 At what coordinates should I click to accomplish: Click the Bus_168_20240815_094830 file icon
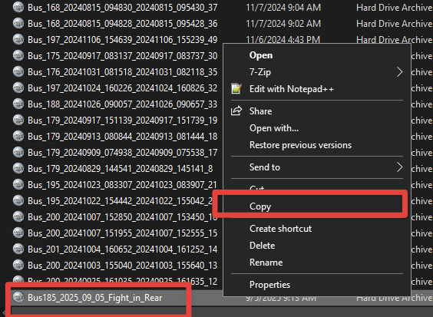(18, 7)
